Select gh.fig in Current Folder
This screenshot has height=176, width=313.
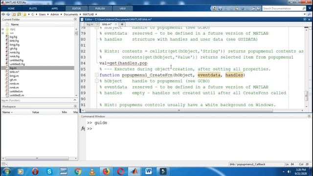pos(13,48)
